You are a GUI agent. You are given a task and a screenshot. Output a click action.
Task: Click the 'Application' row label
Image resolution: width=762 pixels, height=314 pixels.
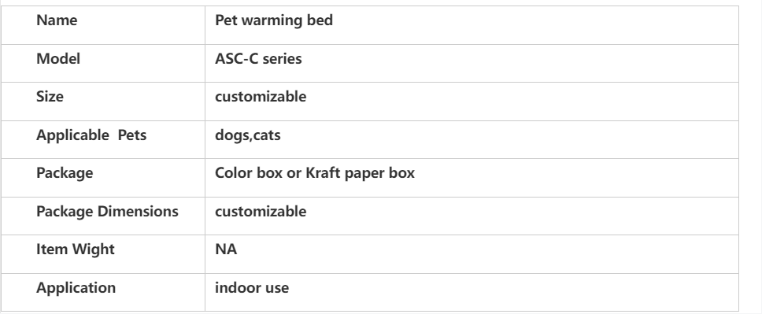[x=76, y=288]
